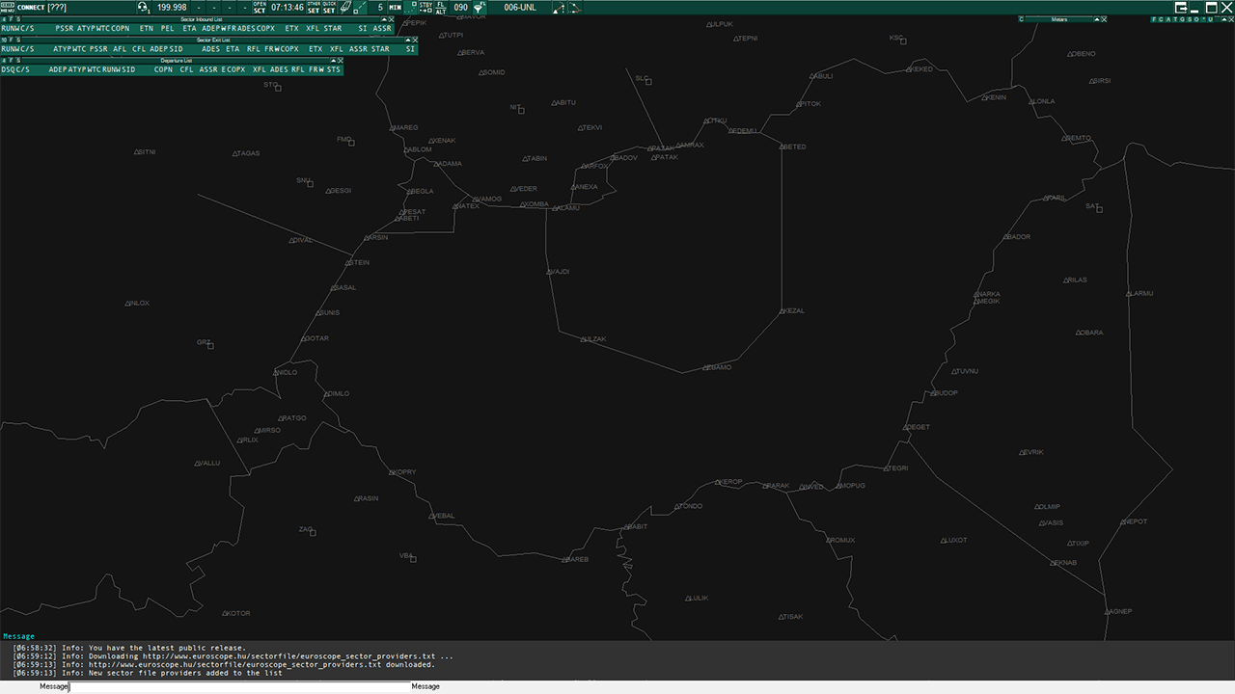Viewport: 1235px width, 694px height.
Task: Click the history dots trail icon
Action: point(411,8)
